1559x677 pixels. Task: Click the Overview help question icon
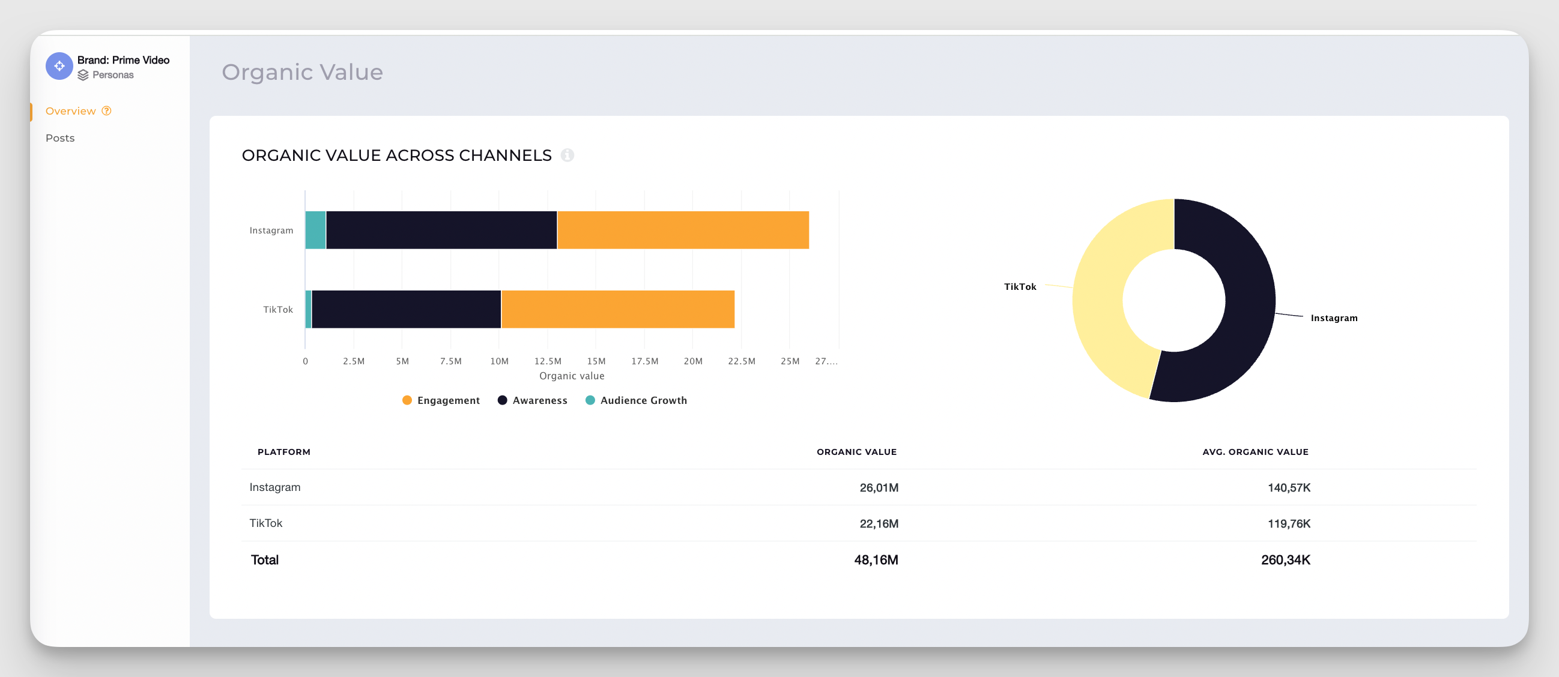106,110
